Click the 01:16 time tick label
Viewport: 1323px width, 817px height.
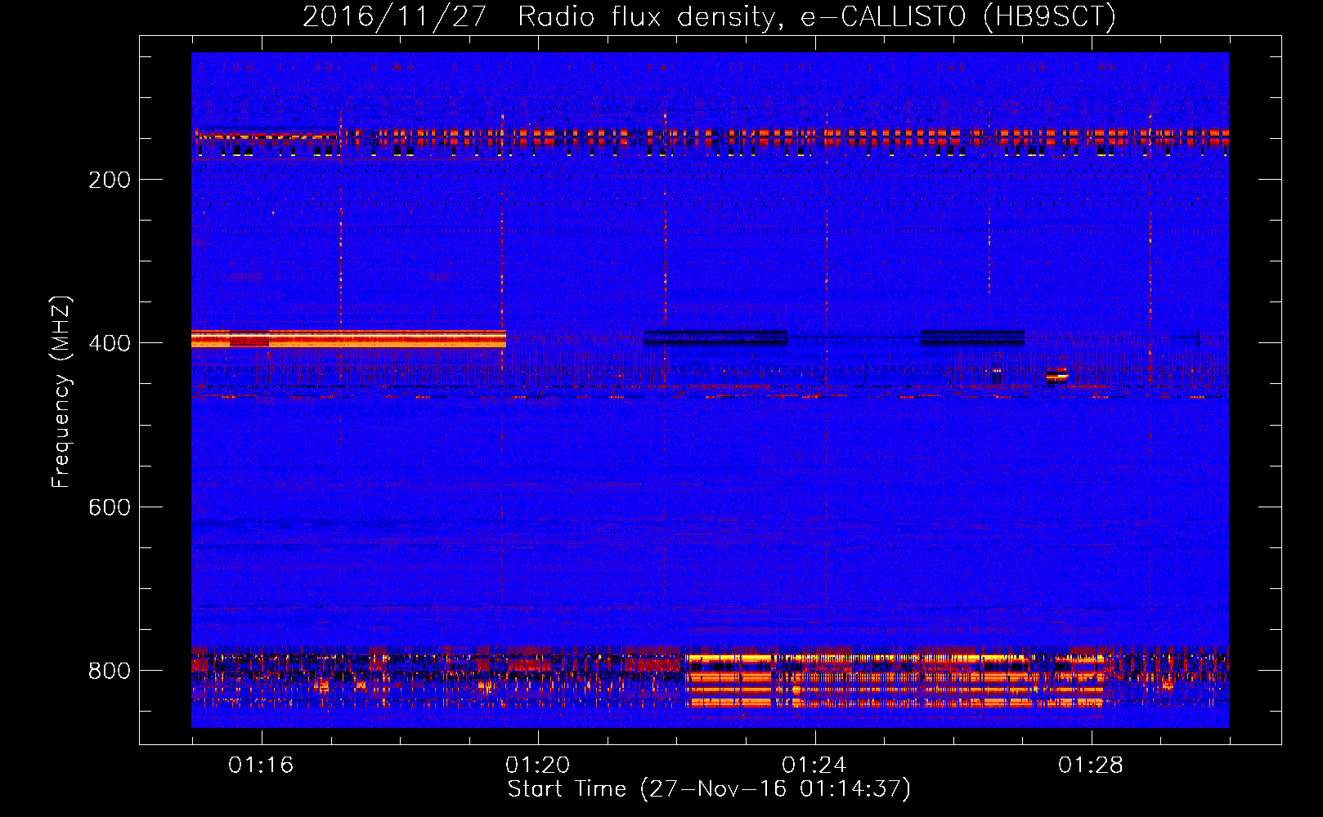[x=261, y=766]
